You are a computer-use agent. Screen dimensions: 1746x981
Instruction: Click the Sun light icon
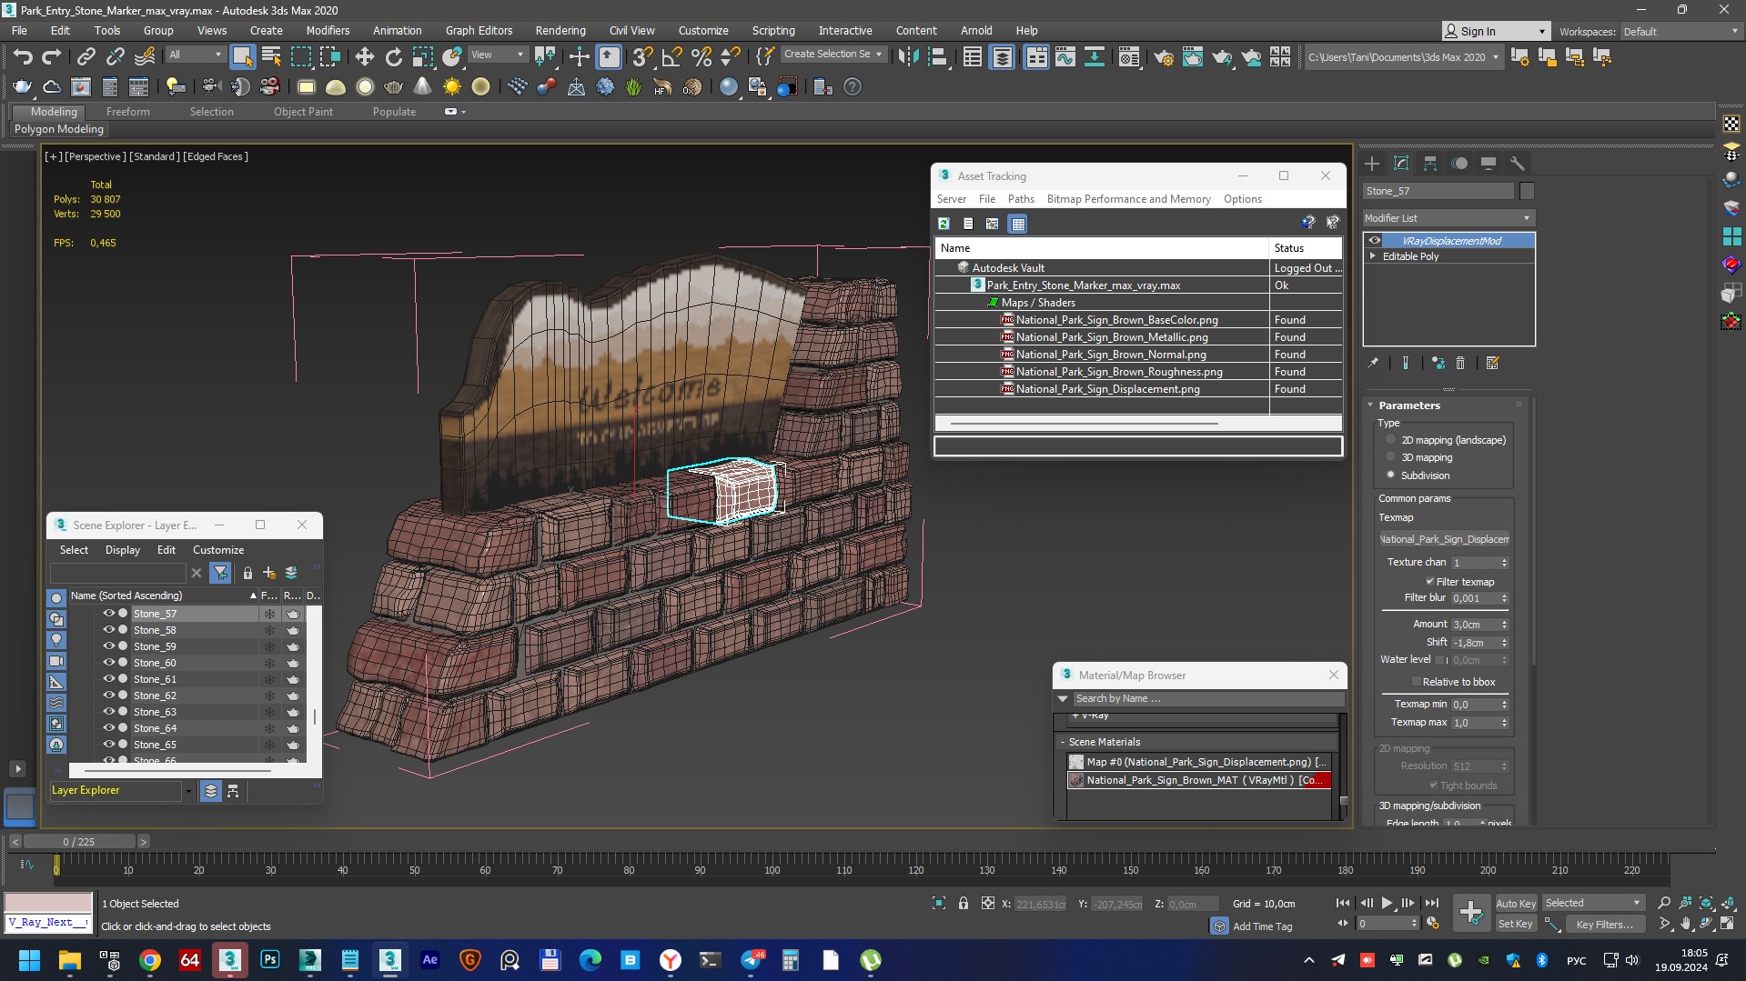[x=451, y=87]
